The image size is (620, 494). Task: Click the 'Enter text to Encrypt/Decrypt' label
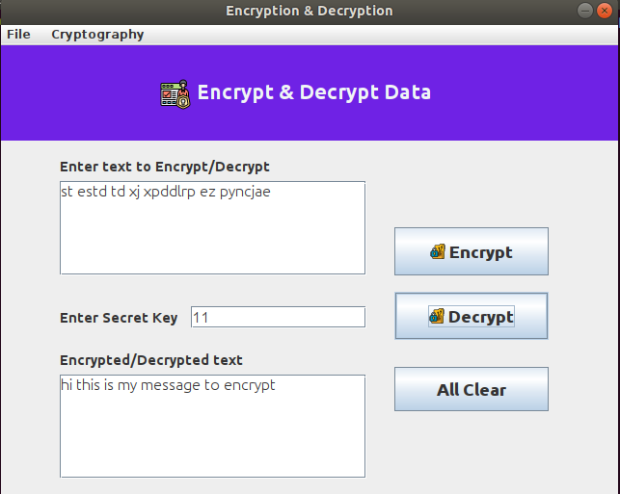pyautogui.click(x=165, y=167)
